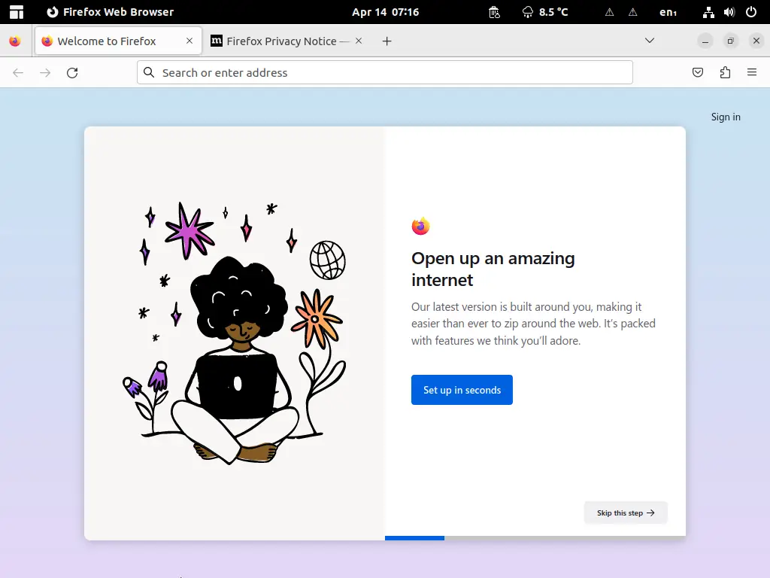Open the Firefox hamburger application menu
Screen dimensions: 770x578
point(752,73)
